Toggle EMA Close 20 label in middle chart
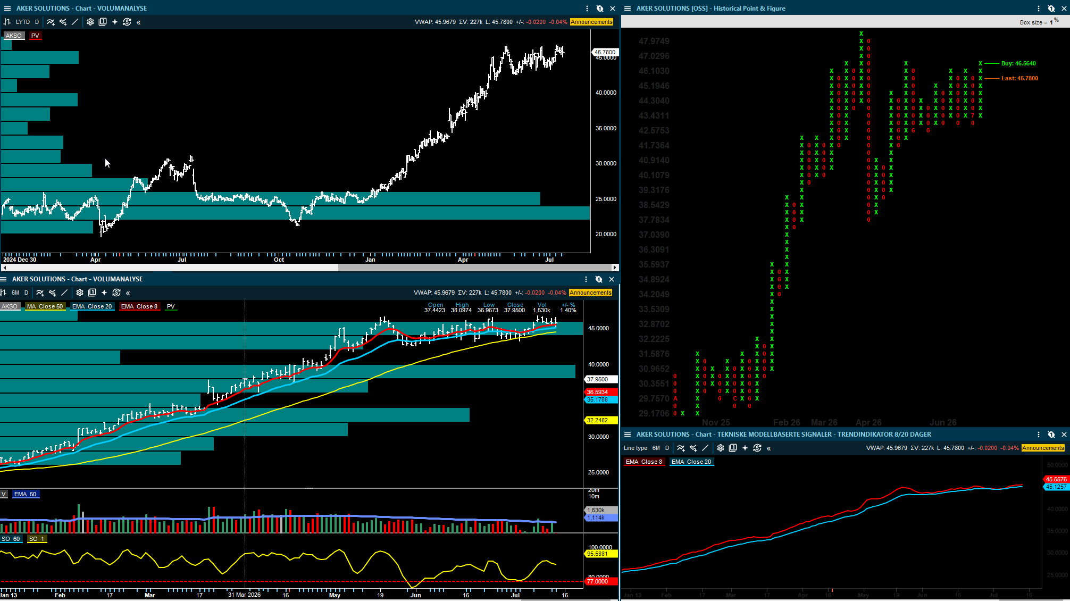Image resolution: width=1070 pixels, height=601 pixels. (92, 306)
